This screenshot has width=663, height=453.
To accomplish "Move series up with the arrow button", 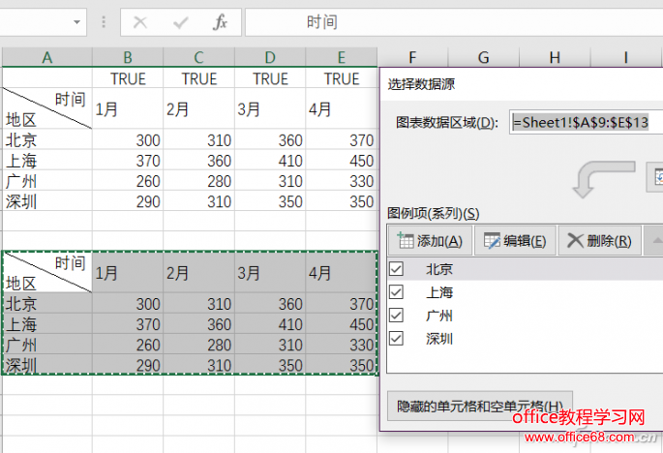I will [653, 241].
